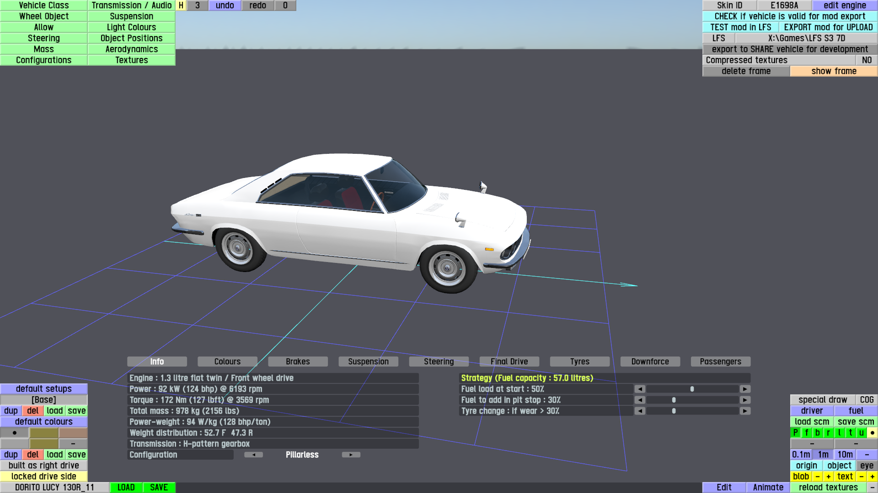This screenshot has width=878, height=493.
Task: Select the 't' top view button
Action: click(x=850, y=433)
